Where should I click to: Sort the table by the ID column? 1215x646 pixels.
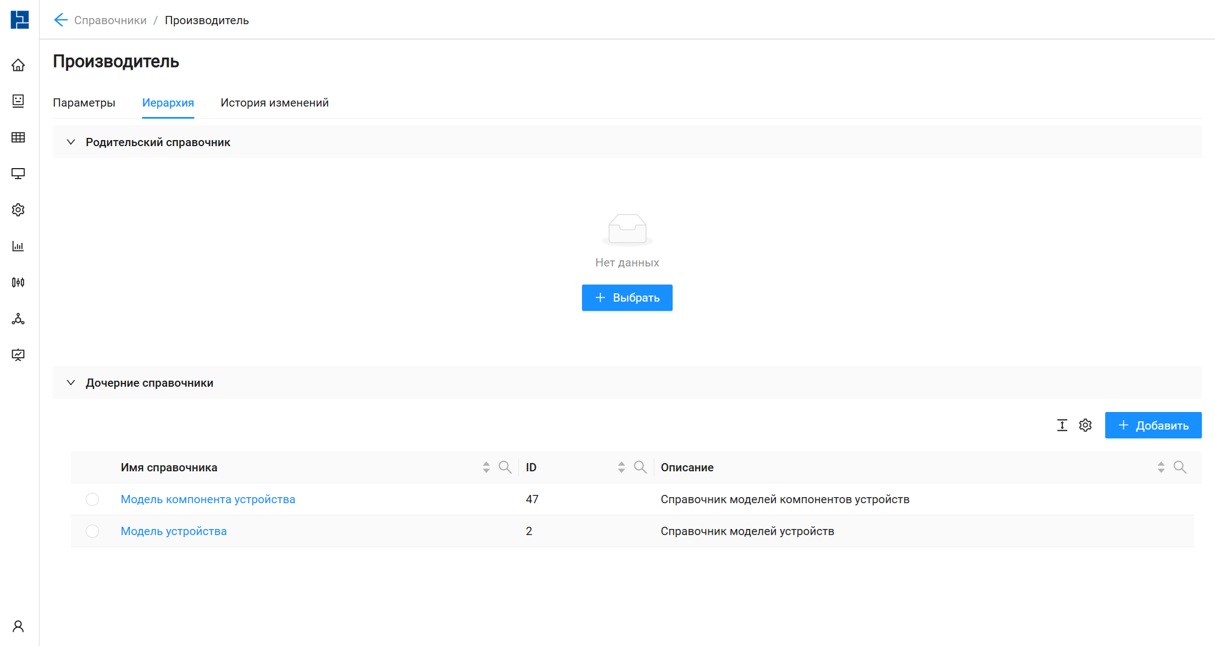pos(621,467)
